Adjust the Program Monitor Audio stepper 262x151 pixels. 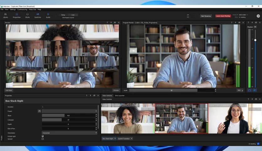point(215,90)
